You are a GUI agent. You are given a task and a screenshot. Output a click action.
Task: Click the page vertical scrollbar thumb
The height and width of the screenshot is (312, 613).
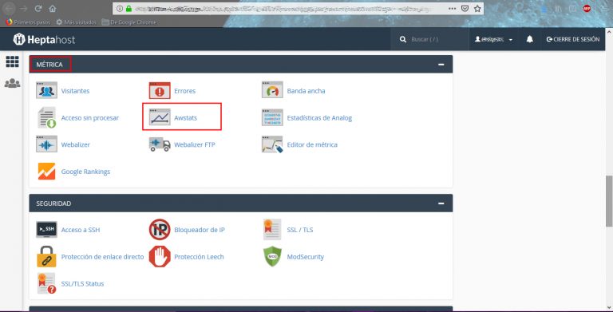pyautogui.click(x=609, y=201)
